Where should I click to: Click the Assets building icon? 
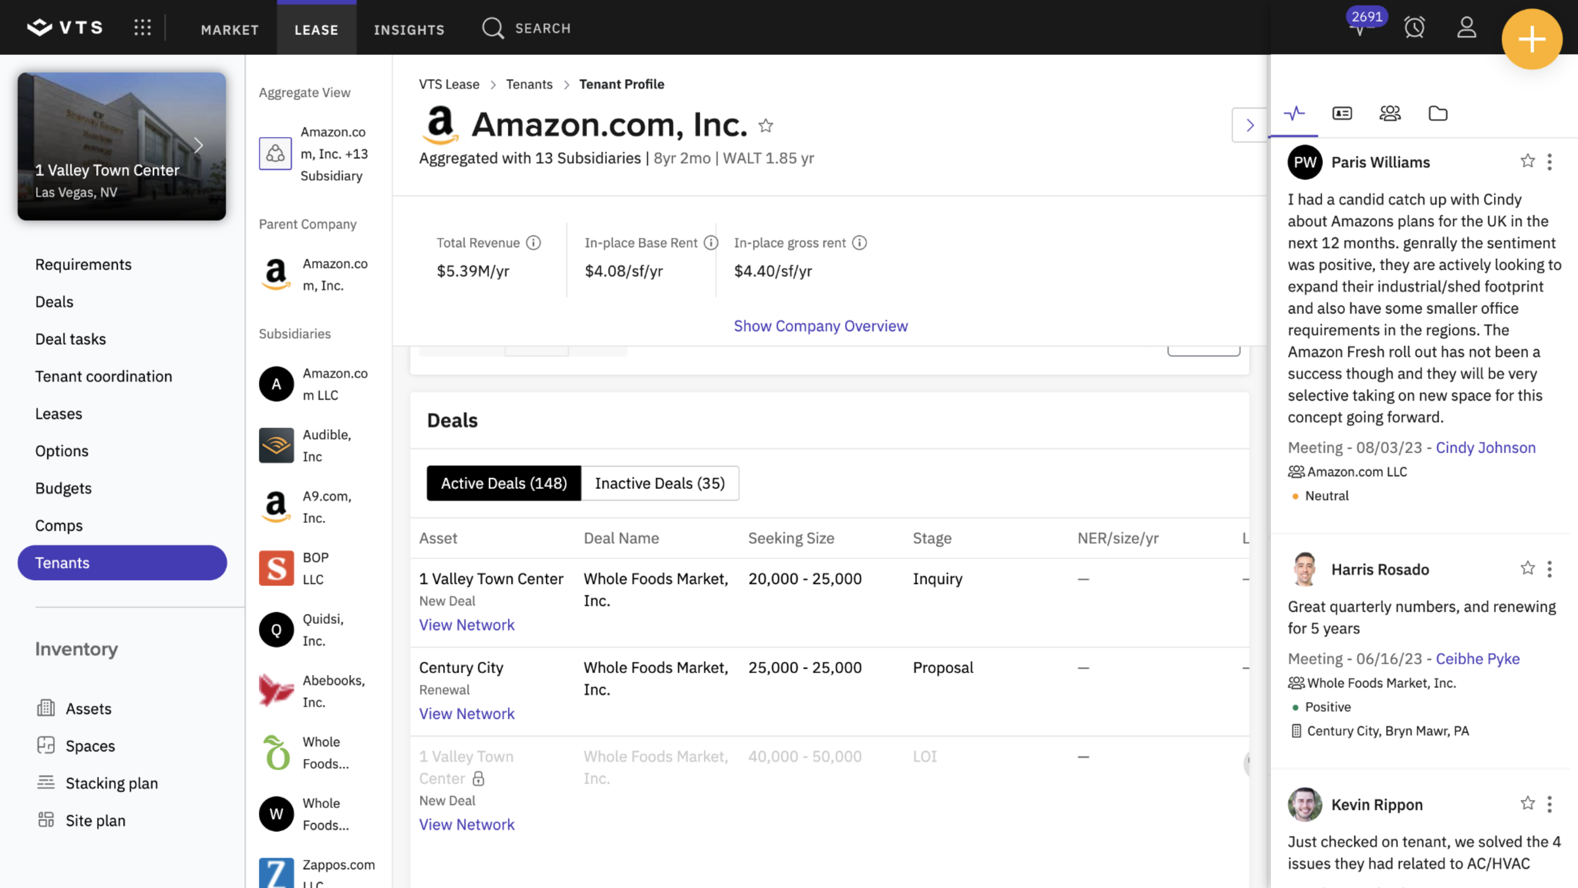click(x=46, y=708)
